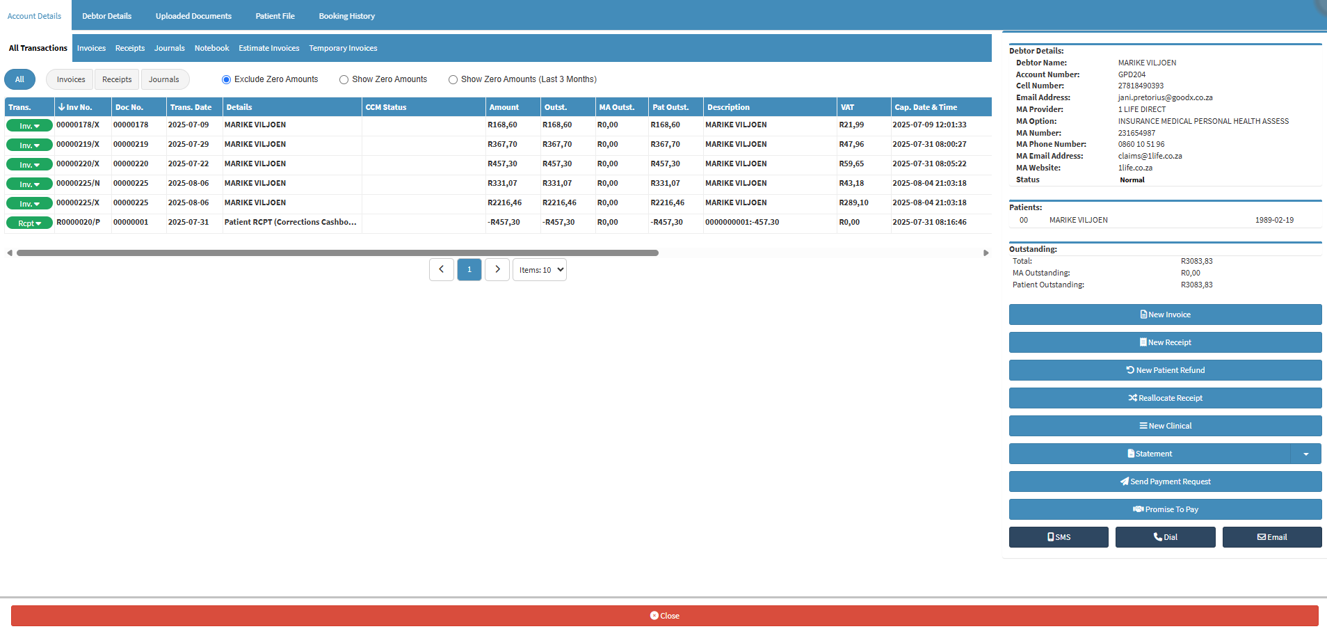Click the Send Payment Request paper-plane icon
The image size is (1327, 629).
click(1124, 481)
